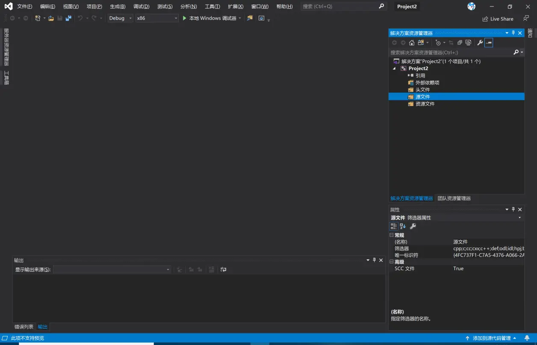Click the search magnifier in the title bar
The image size is (537, 345).
click(x=381, y=6)
